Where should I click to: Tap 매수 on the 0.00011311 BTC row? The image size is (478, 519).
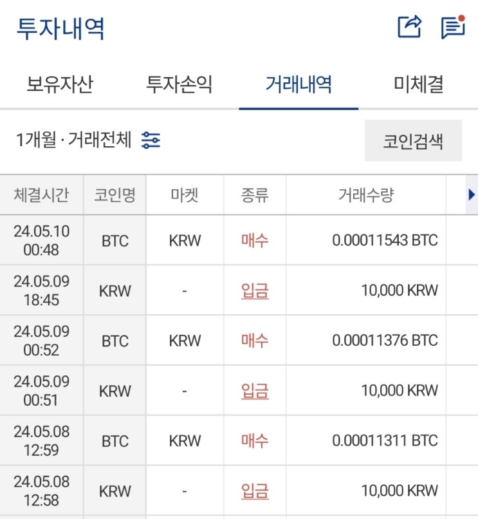tap(255, 441)
